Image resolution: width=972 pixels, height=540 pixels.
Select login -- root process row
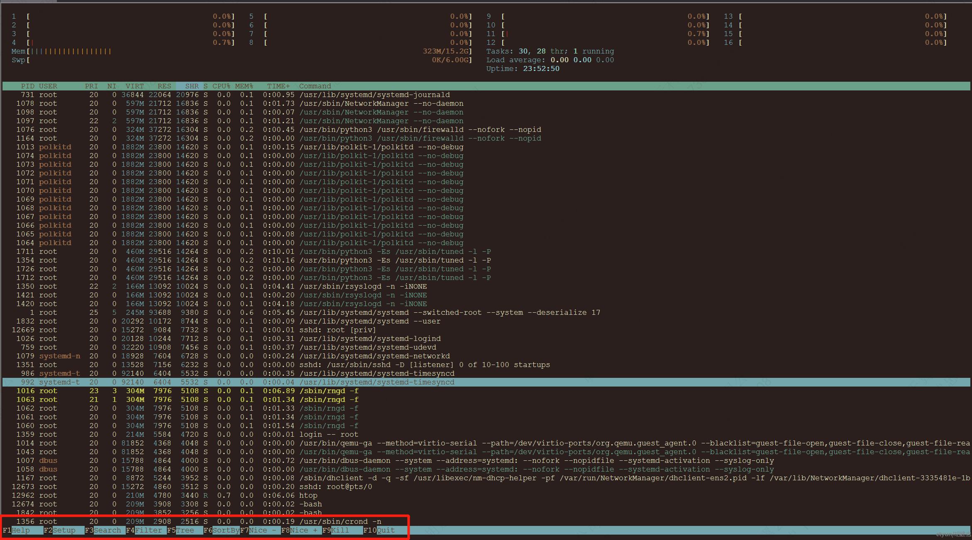[486, 435]
